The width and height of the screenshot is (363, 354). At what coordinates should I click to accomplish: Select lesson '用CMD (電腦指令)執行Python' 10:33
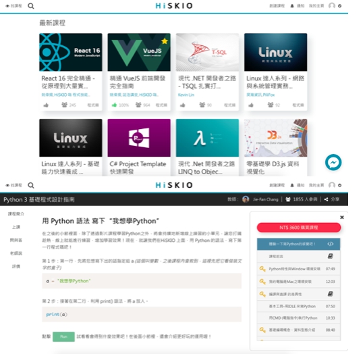(x=299, y=318)
